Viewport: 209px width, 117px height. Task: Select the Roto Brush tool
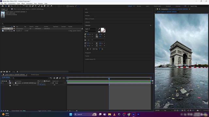pyautogui.click(x=48, y=6)
